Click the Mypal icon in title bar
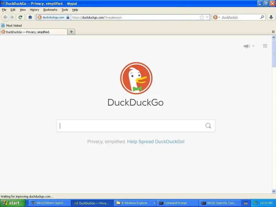276x207 pixels. pyautogui.click(x=2, y=3)
